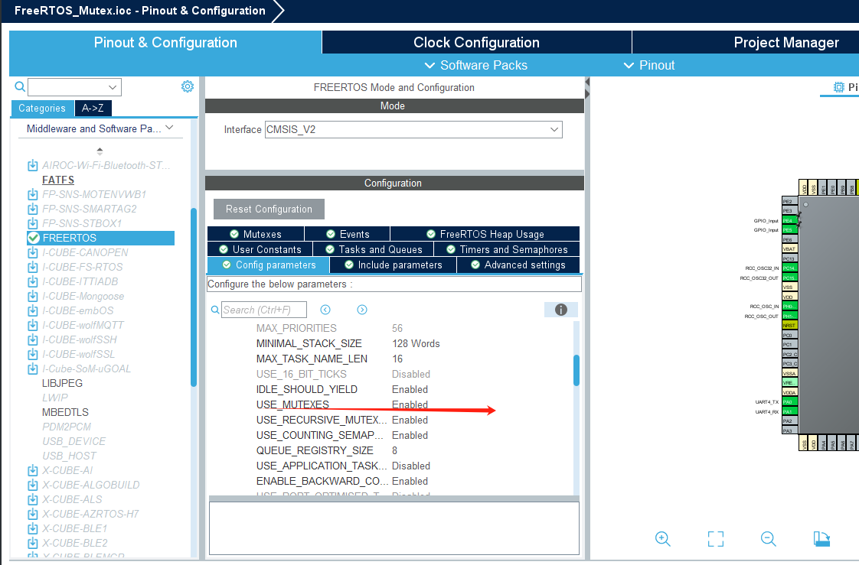Image resolution: width=859 pixels, height=565 pixels.
Task: Collapse Middleware and Software Packs category
Action: (x=169, y=128)
